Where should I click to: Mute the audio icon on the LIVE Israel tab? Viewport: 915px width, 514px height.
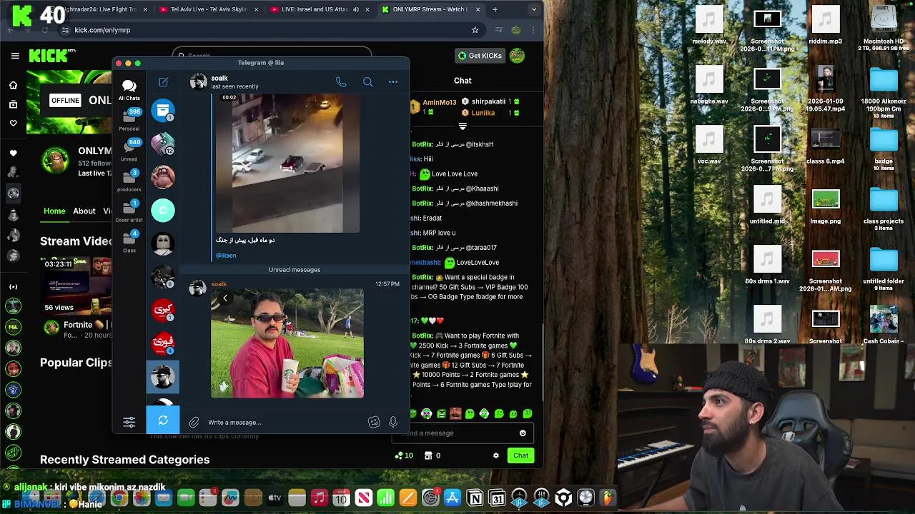(356, 9)
